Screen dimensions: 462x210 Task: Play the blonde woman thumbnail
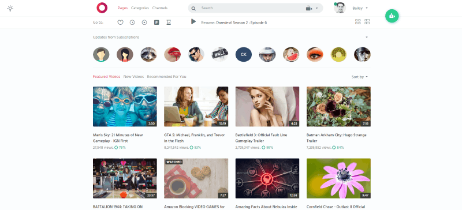point(267,107)
